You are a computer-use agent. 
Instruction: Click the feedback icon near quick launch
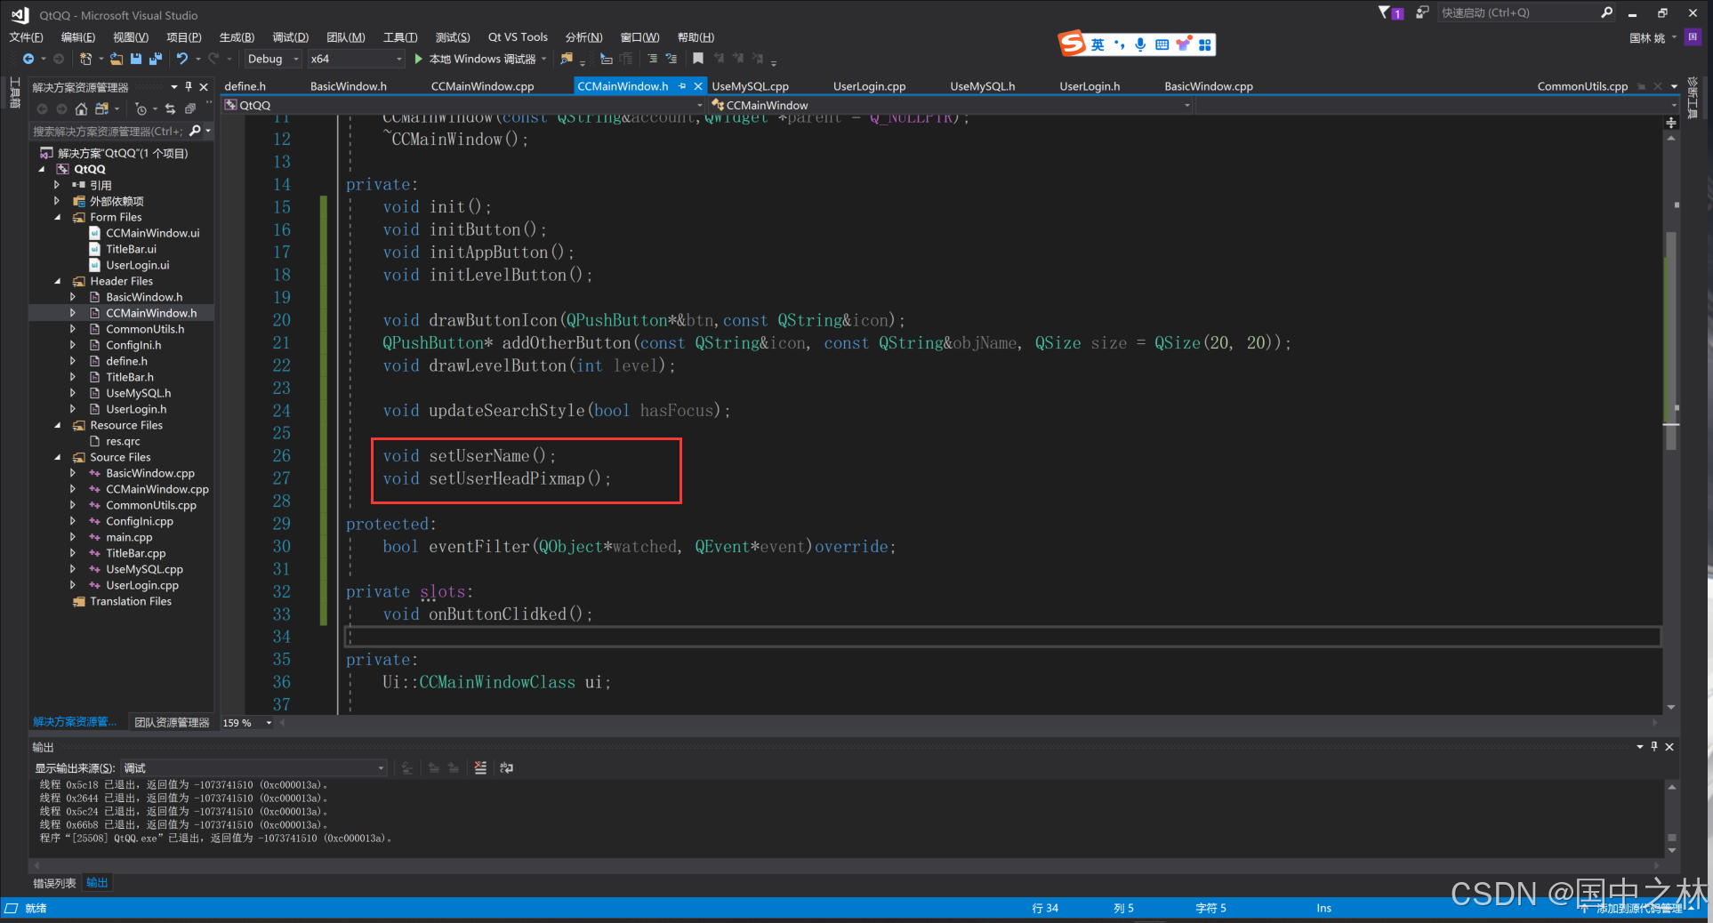click(x=1422, y=12)
